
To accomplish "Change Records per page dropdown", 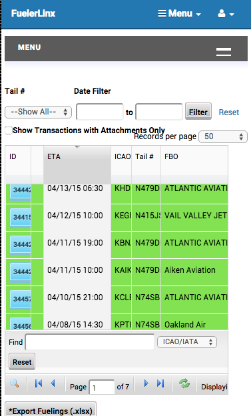I will [223, 136].
